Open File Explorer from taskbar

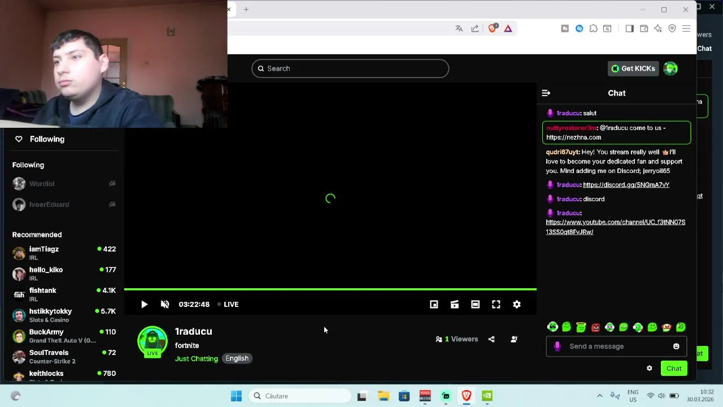point(384,396)
